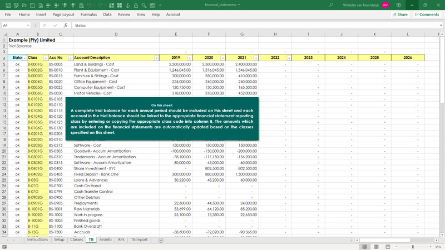Switch to the Classes sheet tab
This screenshot has height=250, width=445.
coord(76,240)
